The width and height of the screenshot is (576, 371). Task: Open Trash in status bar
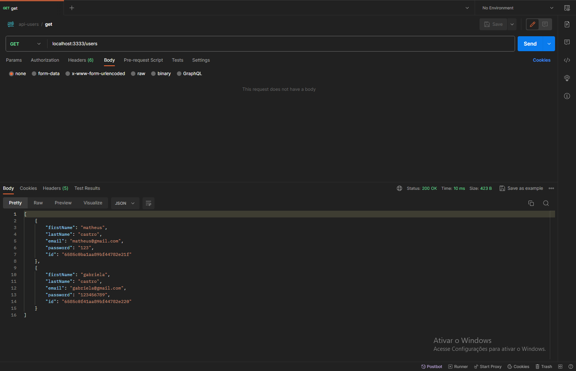click(544, 367)
